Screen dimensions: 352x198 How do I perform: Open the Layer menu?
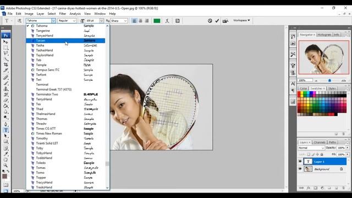tap(40, 14)
